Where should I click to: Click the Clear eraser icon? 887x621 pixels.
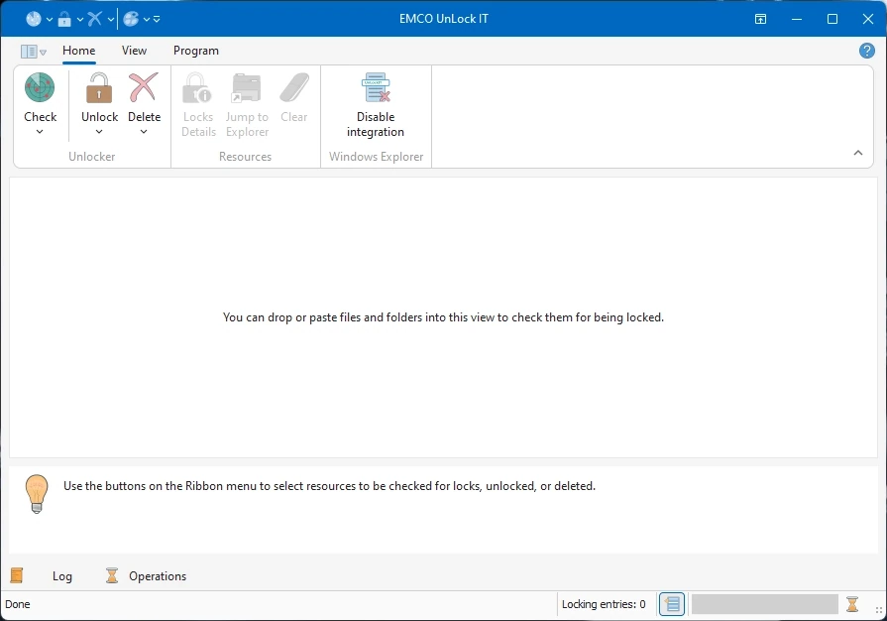pyautogui.click(x=294, y=88)
